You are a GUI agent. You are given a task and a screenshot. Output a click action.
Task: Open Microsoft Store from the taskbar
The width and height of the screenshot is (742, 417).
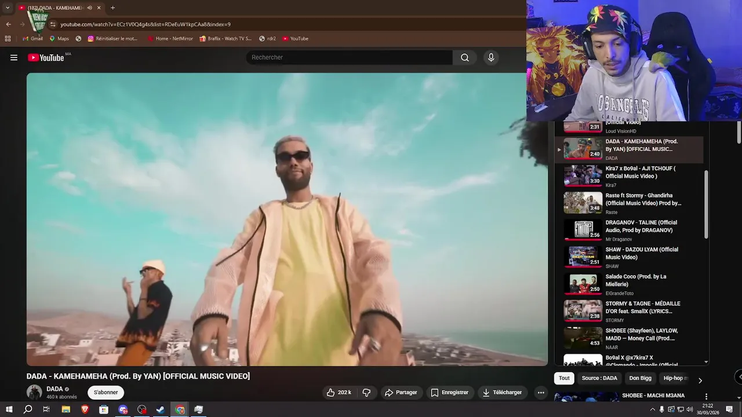(104, 409)
